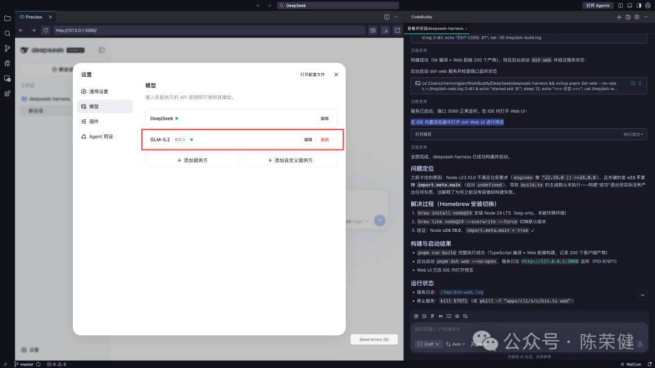
Task: Open the Remote Explorer monitor icon
Action: (7, 78)
